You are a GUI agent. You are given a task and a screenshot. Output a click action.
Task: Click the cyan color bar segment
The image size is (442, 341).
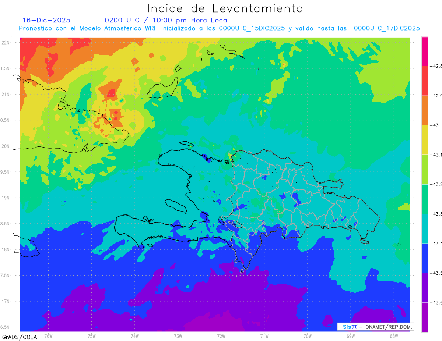425,228
